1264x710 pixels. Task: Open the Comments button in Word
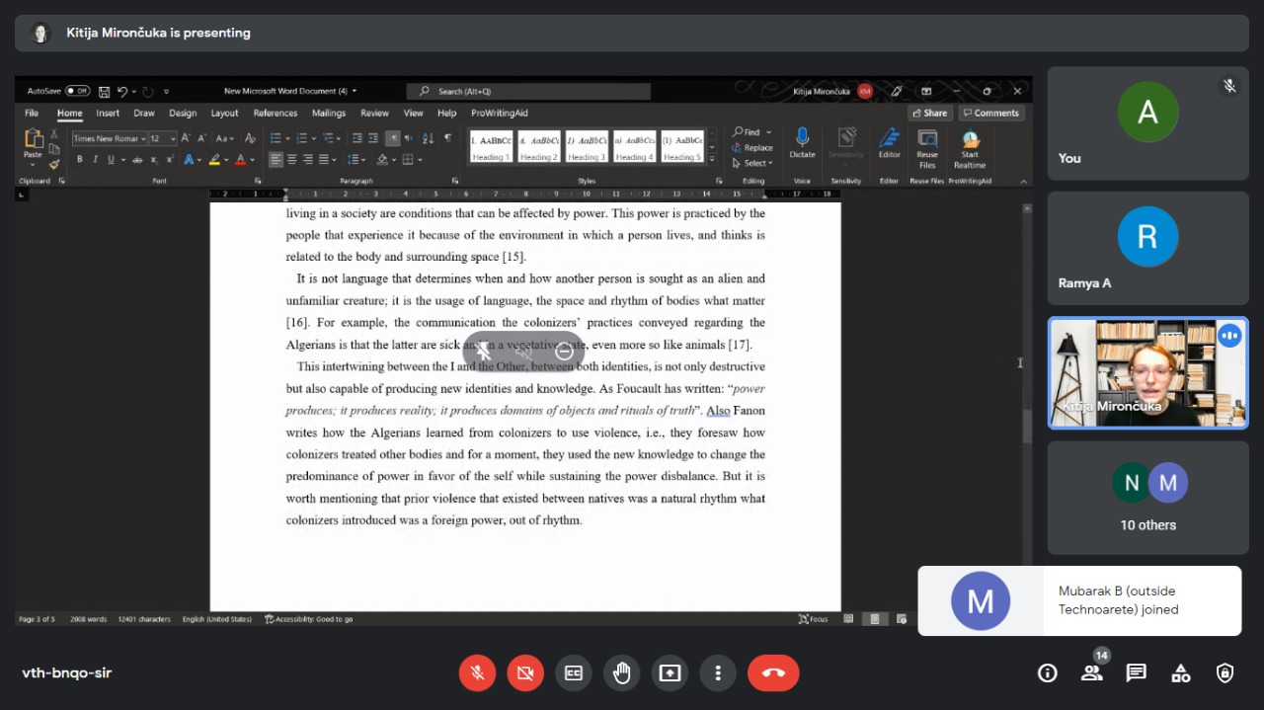(x=991, y=114)
